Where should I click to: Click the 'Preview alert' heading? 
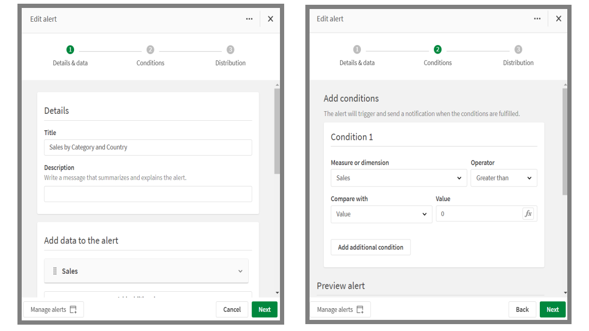click(x=341, y=286)
